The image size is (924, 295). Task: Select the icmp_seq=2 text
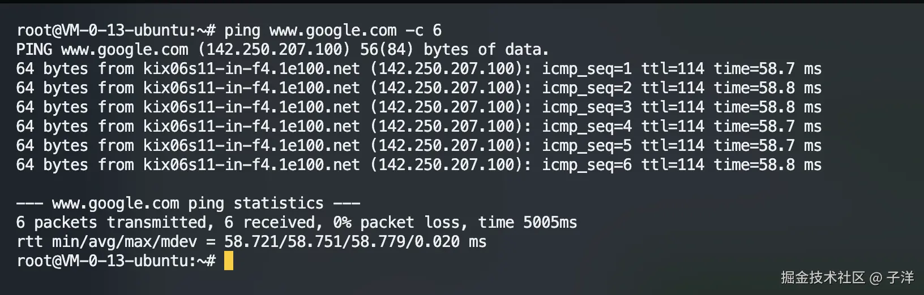(587, 88)
